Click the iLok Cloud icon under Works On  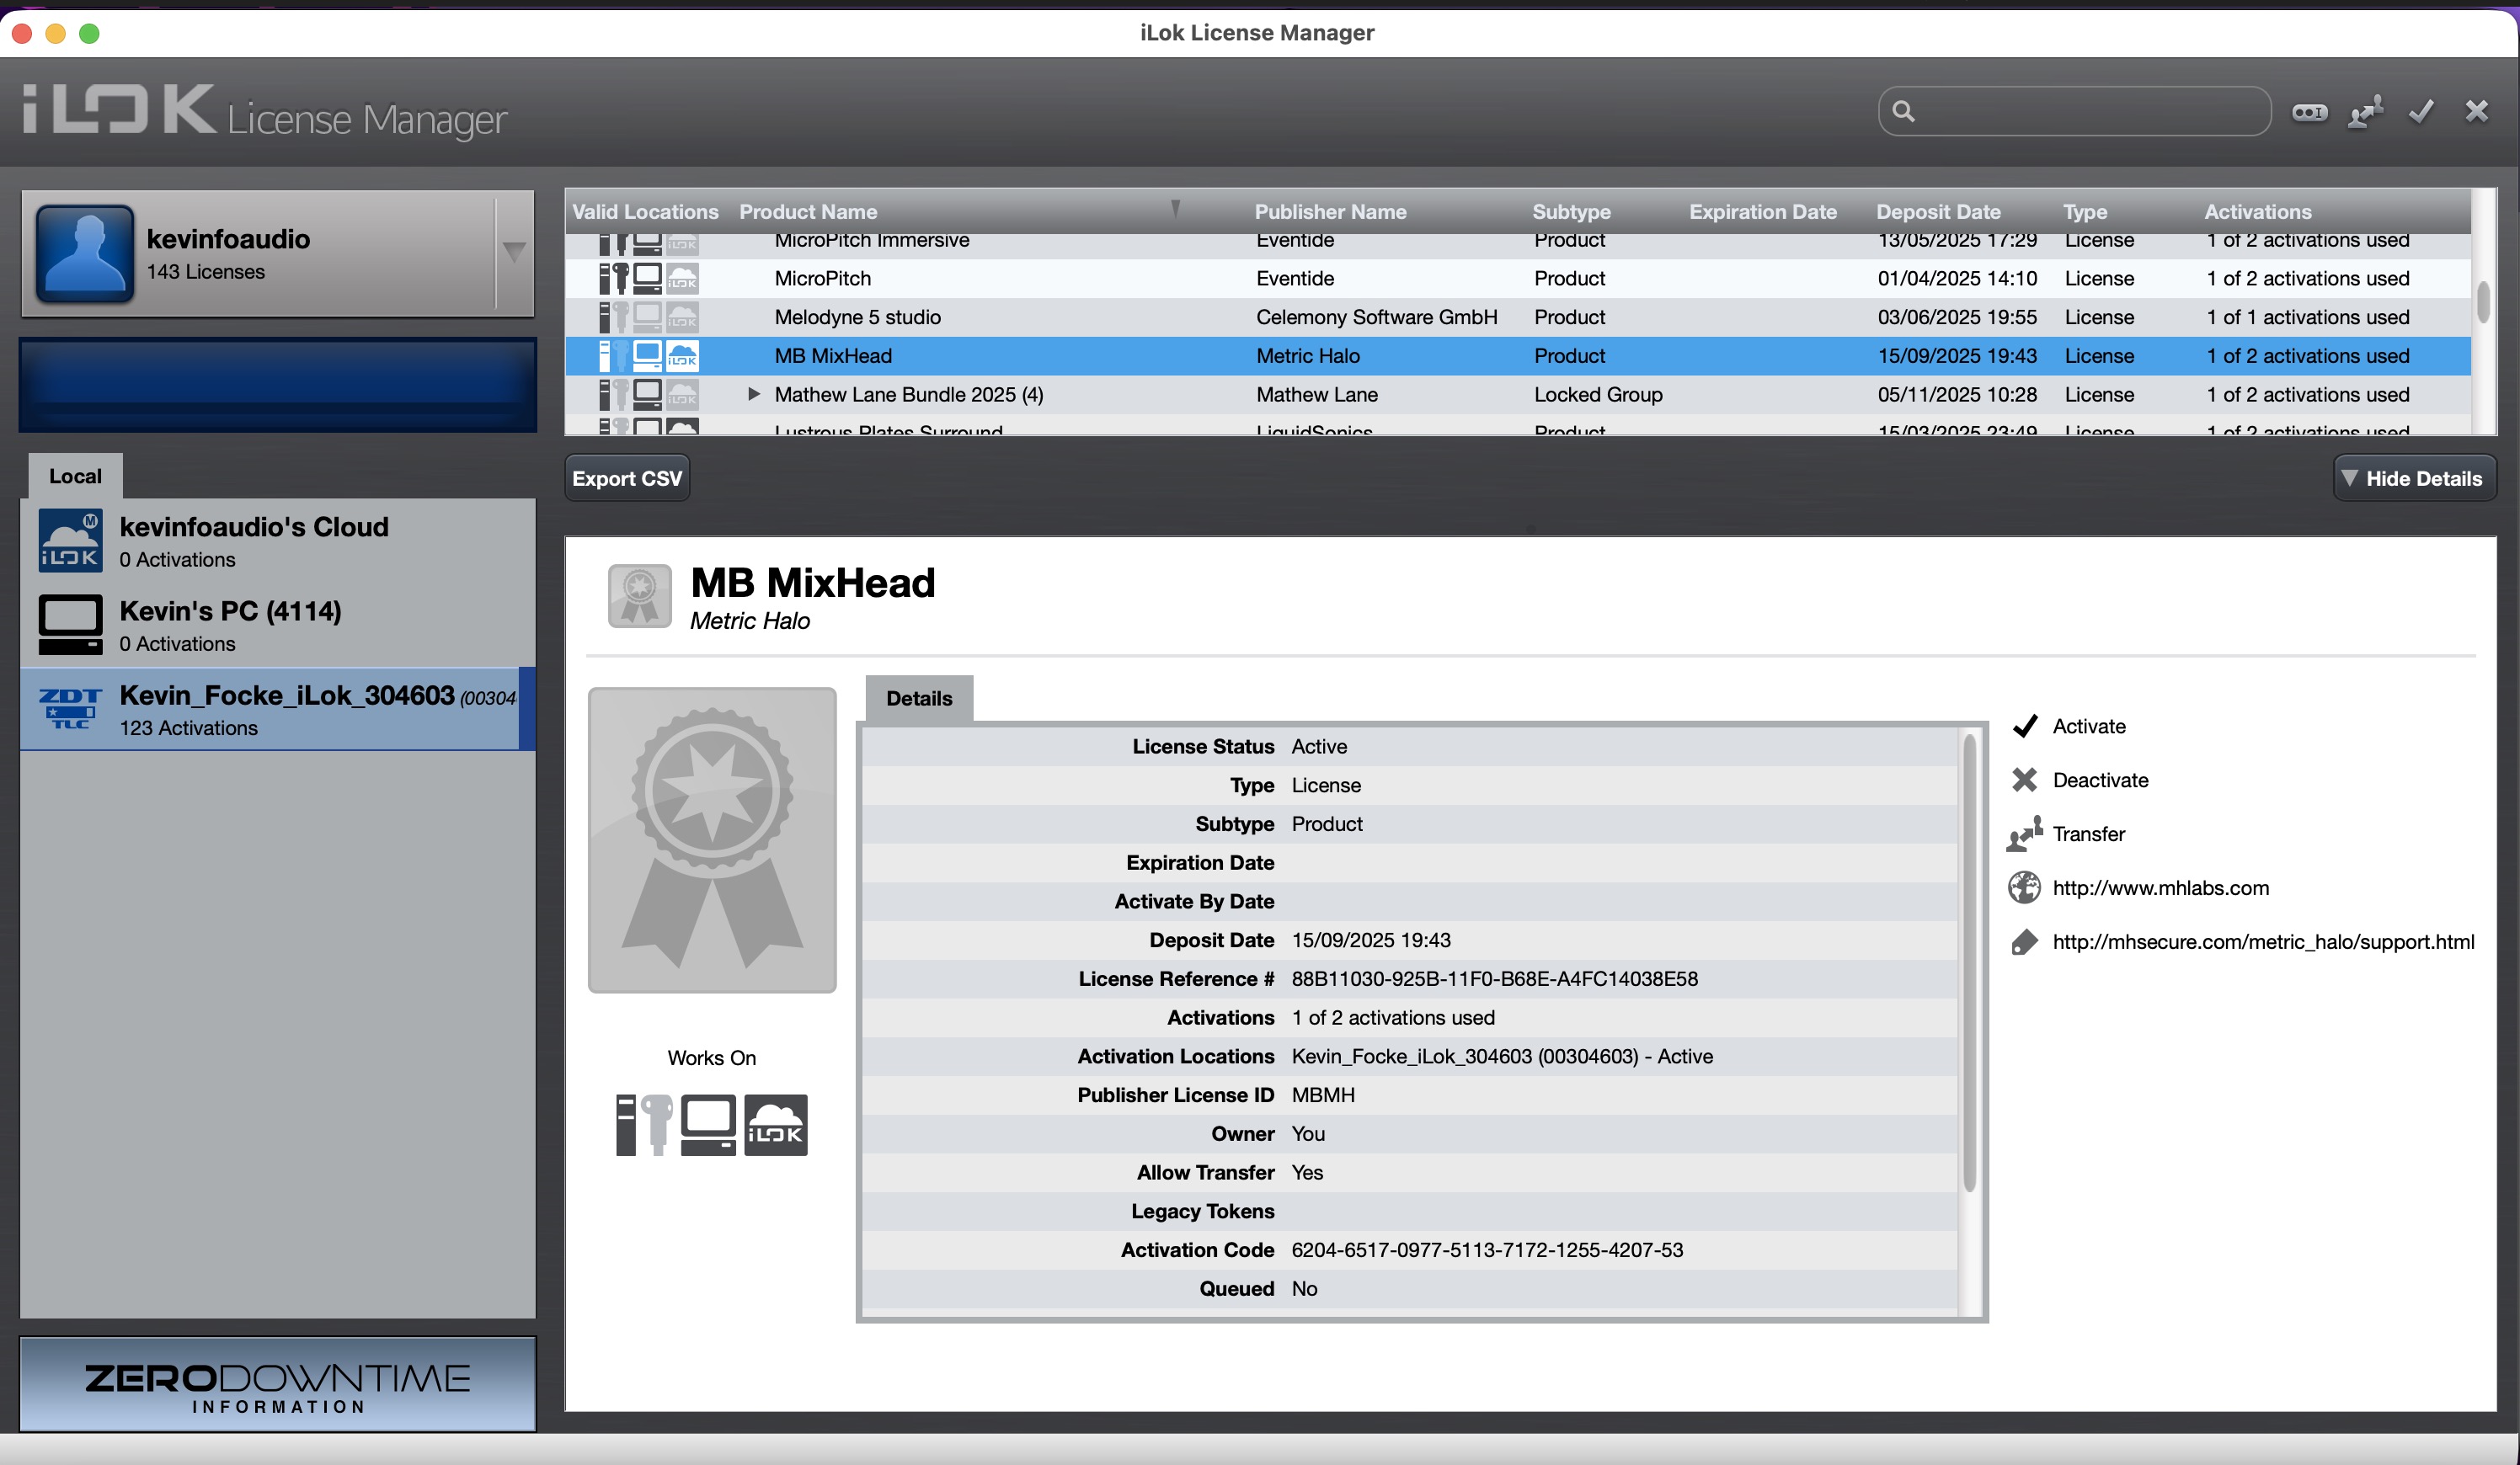(776, 1125)
